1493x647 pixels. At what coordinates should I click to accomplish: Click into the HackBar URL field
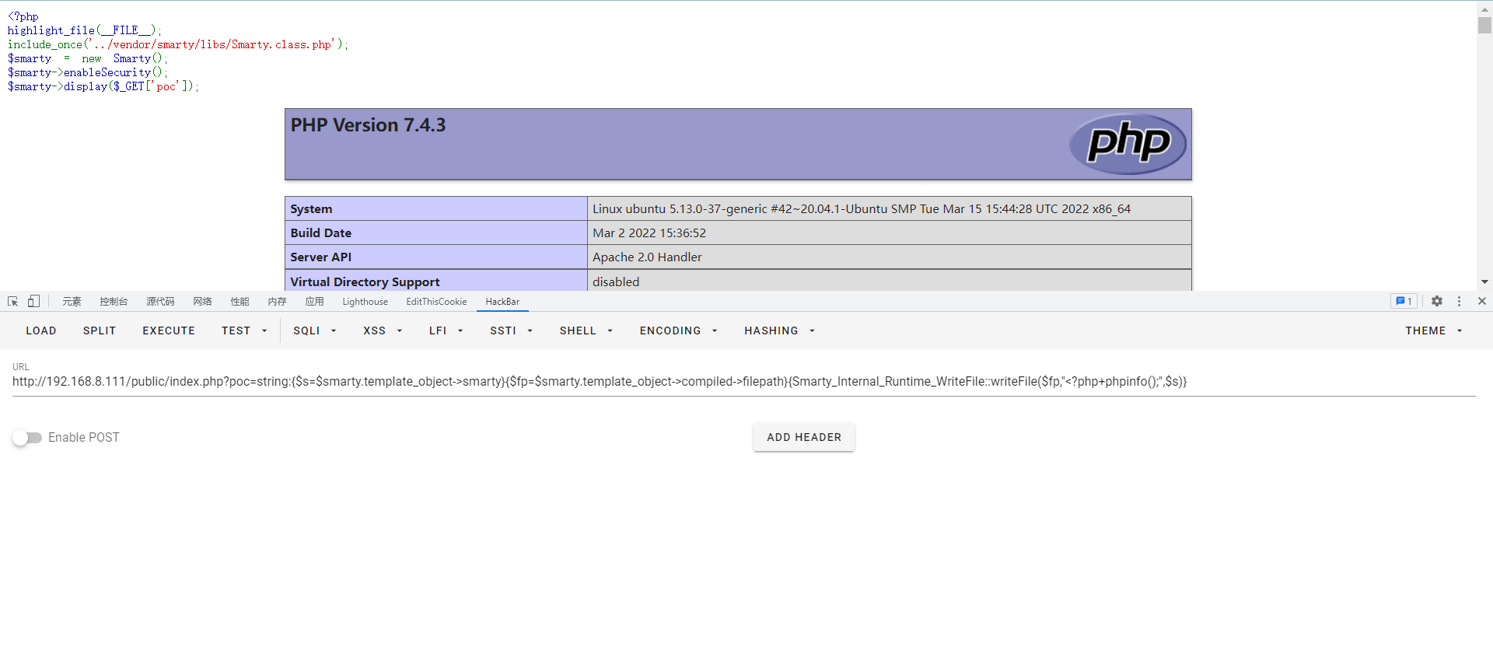click(x=599, y=382)
